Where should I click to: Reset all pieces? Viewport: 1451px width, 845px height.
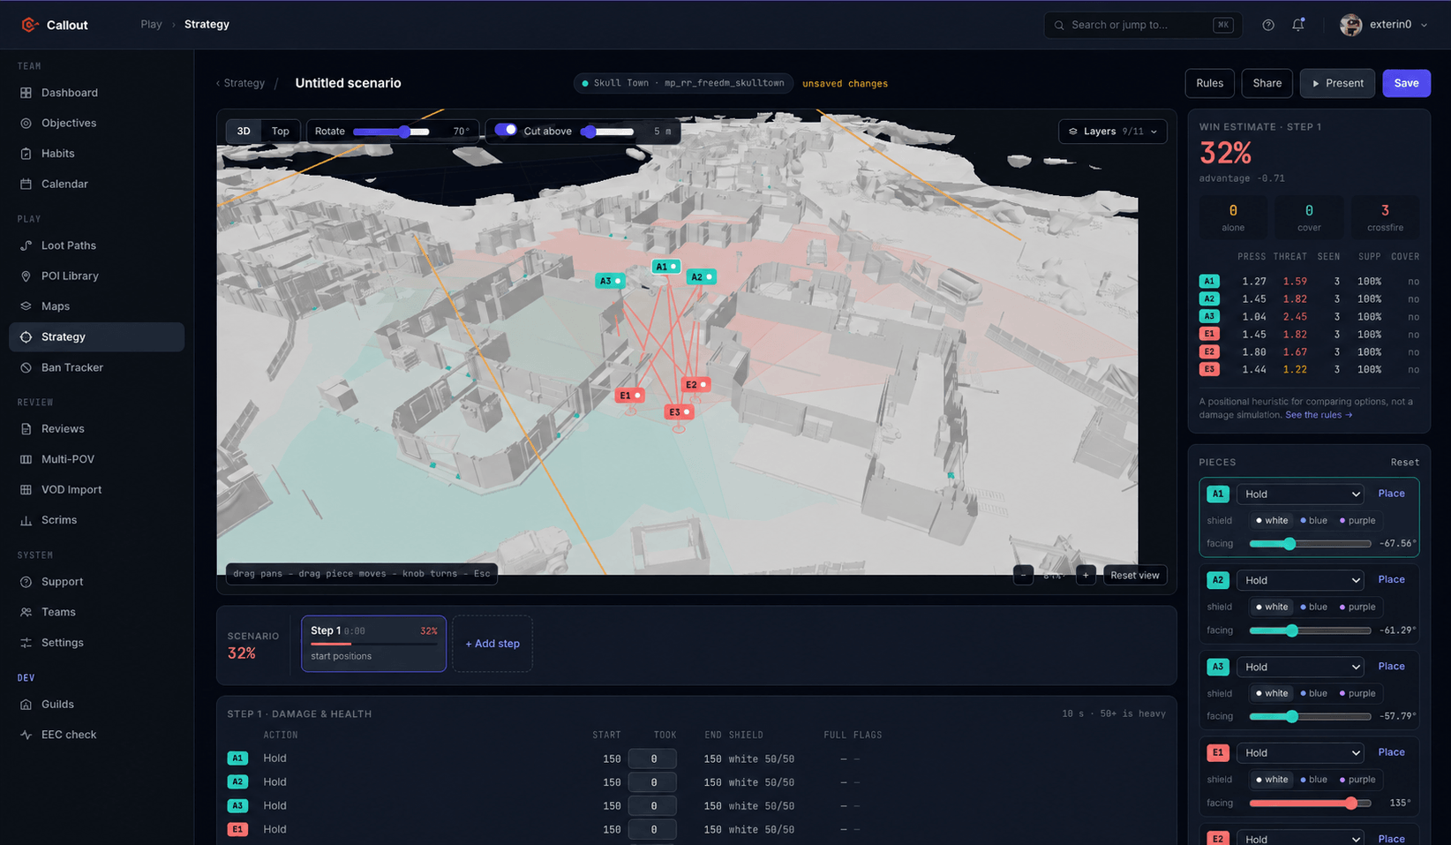click(1405, 463)
